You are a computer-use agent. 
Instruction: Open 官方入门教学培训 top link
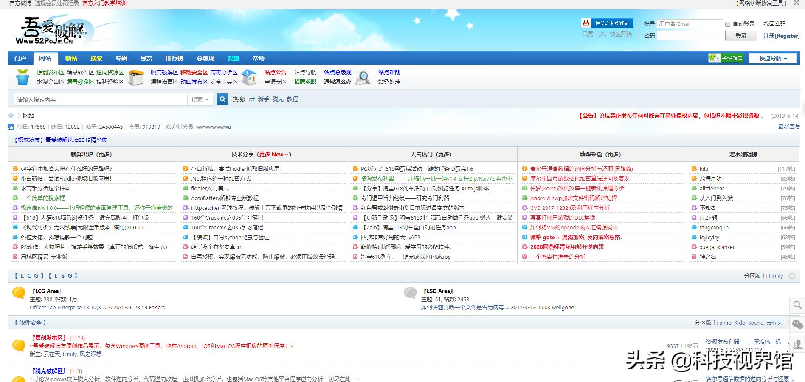point(104,3)
